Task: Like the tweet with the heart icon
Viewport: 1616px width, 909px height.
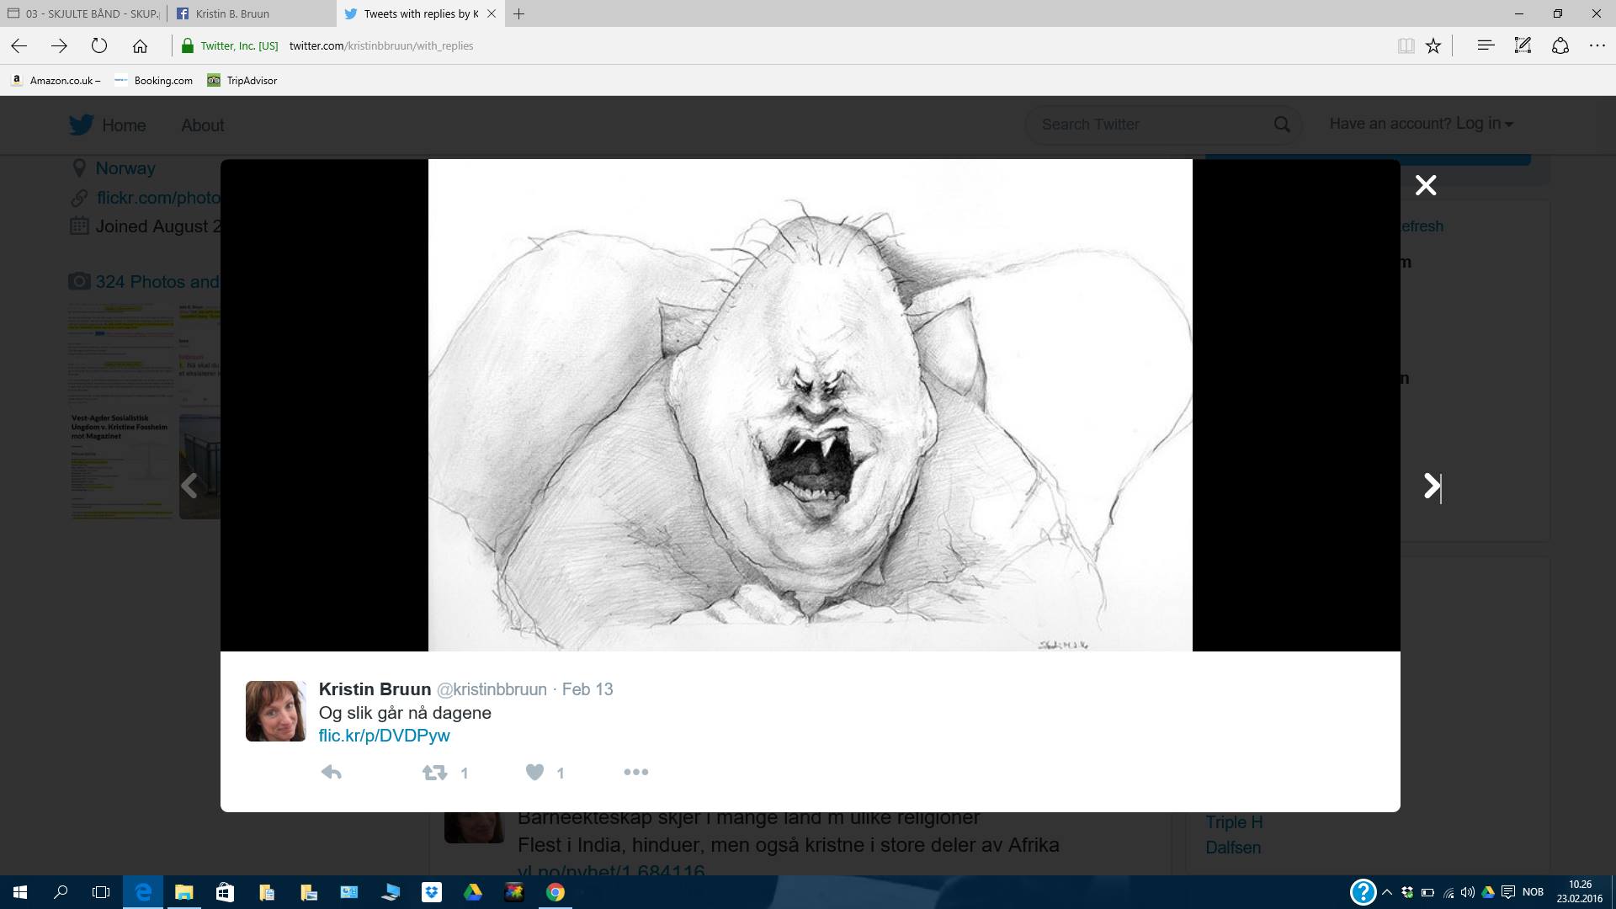Action: 534,772
